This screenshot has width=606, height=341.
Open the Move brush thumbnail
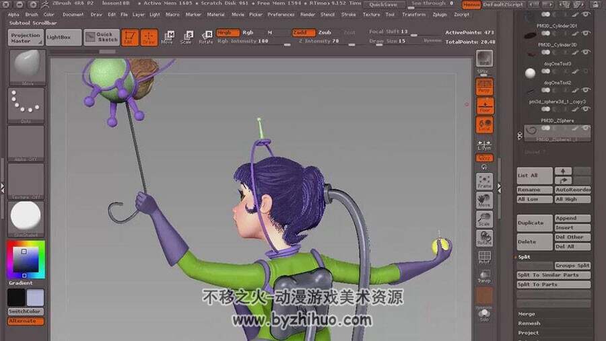tap(26, 67)
